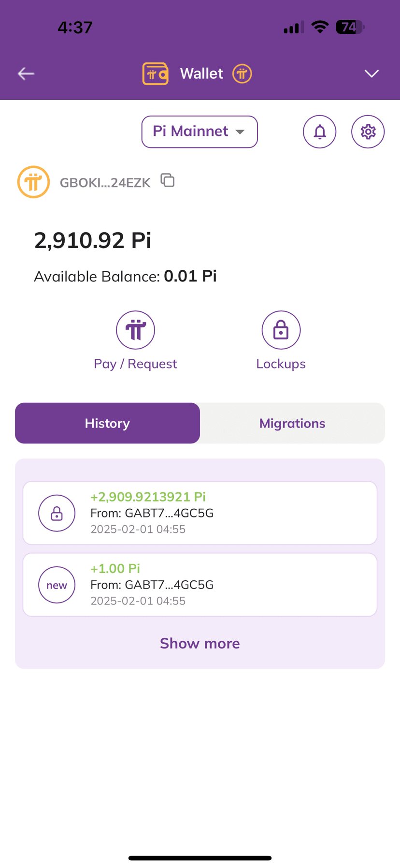
Task: Open the +1.00 Pi transaction
Action: click(200, 585)
